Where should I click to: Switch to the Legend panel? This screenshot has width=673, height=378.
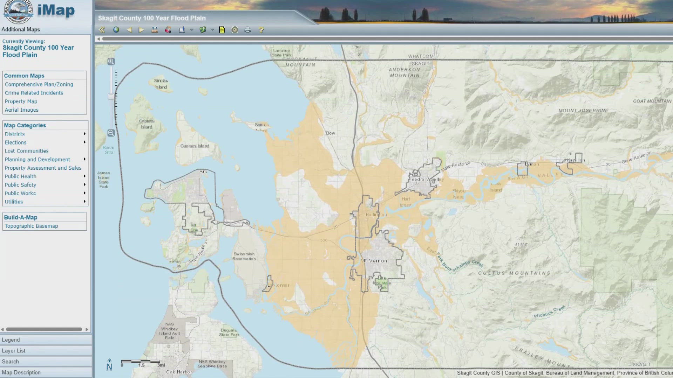(12, 339)
